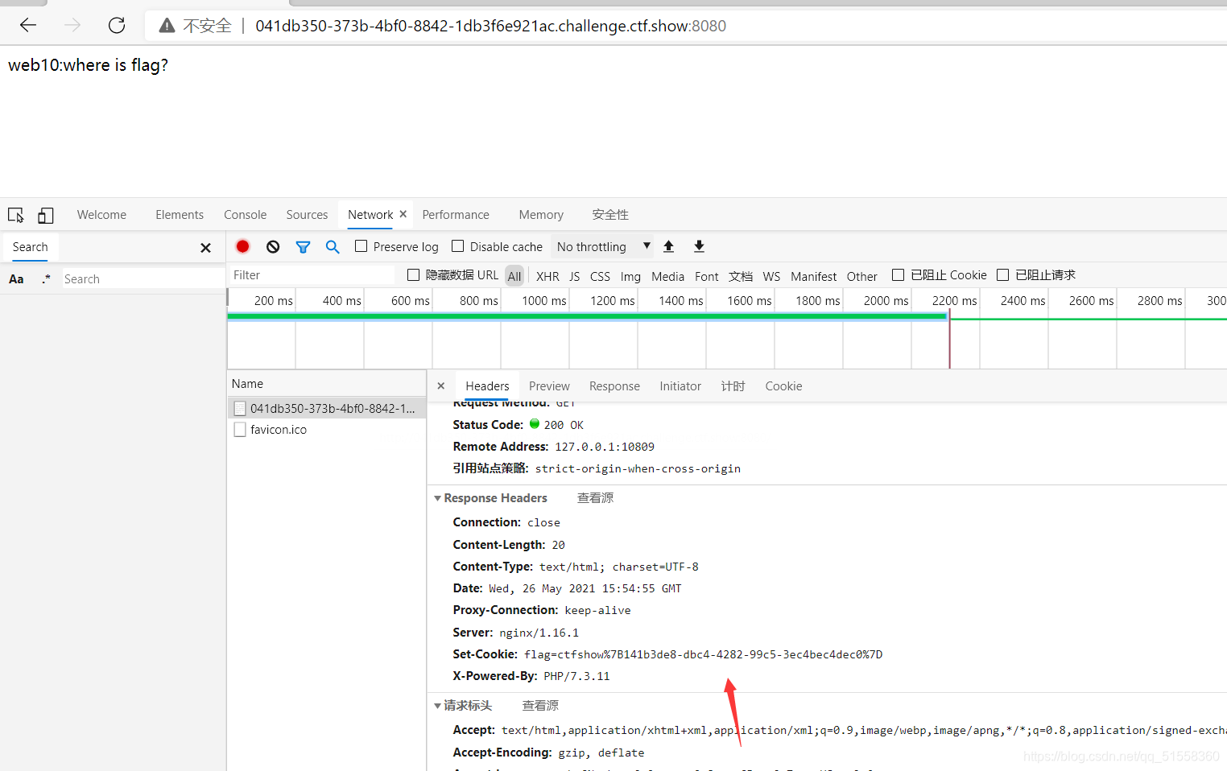The image size is (1227, 771).
Task: Import HAR file with upload arrow
Action: click(x=668, y=246)
